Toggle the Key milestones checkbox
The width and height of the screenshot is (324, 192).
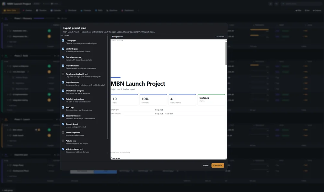pos(63,82)
